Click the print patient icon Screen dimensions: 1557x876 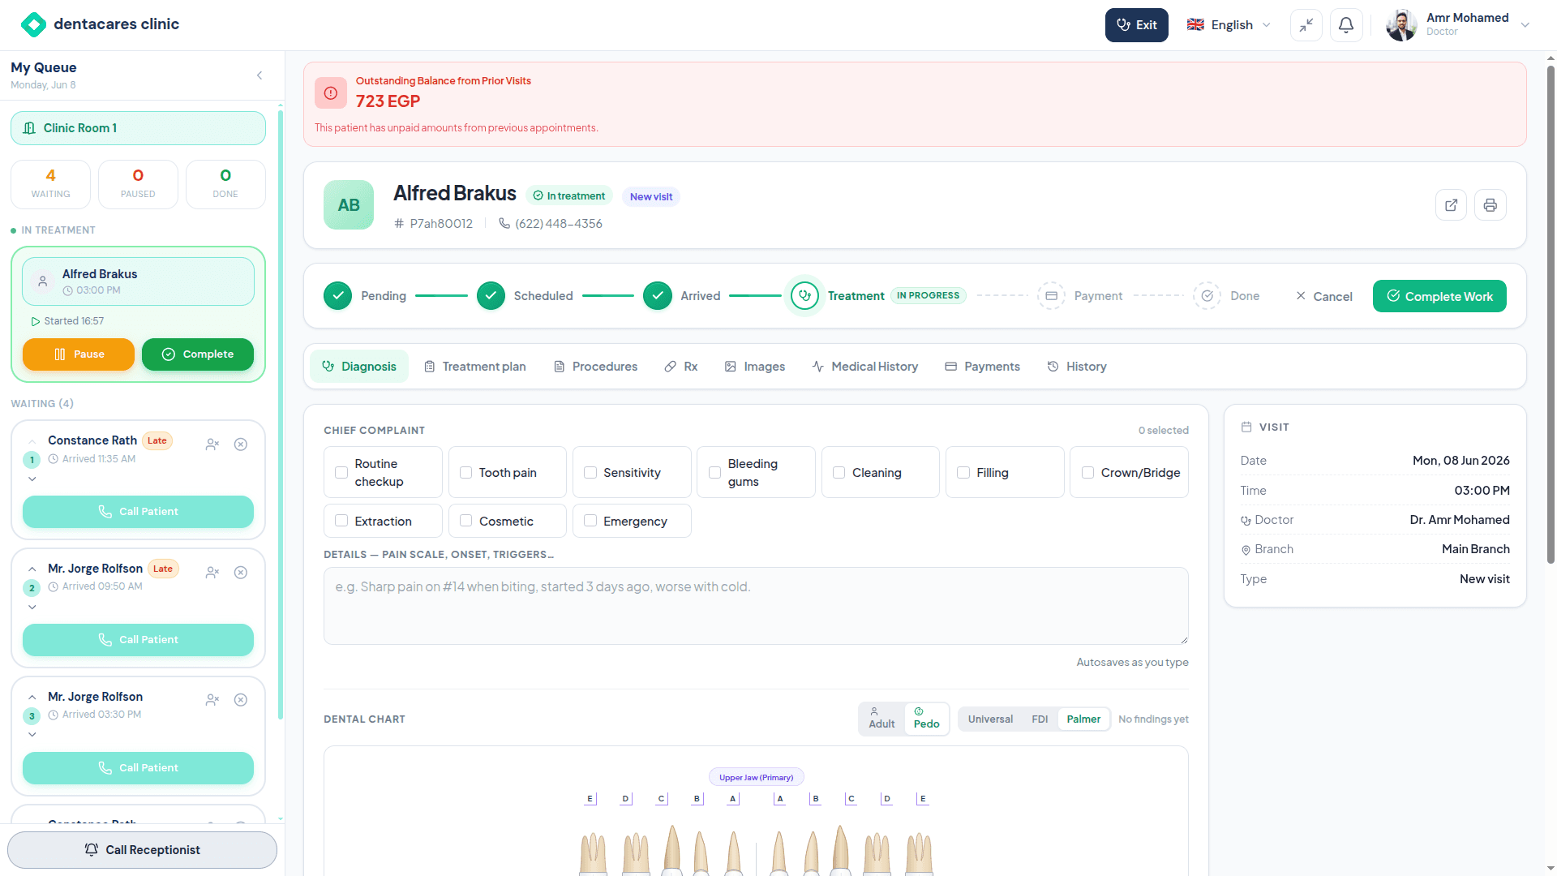click(1491, 205)
